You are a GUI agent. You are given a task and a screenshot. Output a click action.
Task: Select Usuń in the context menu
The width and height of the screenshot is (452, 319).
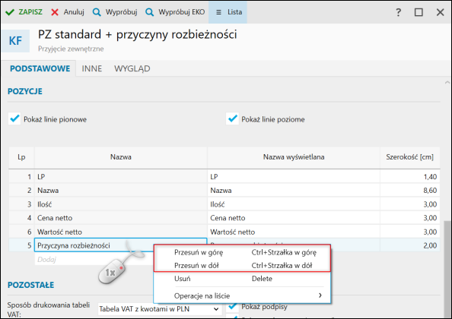coord(242,279)
